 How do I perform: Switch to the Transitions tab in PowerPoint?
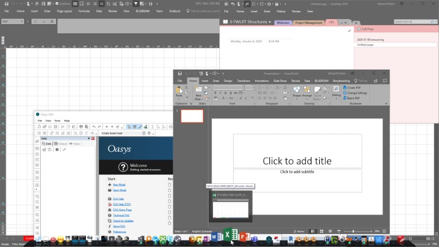(x=243, y=81)
